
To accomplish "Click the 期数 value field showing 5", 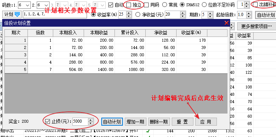I will 204,15.
